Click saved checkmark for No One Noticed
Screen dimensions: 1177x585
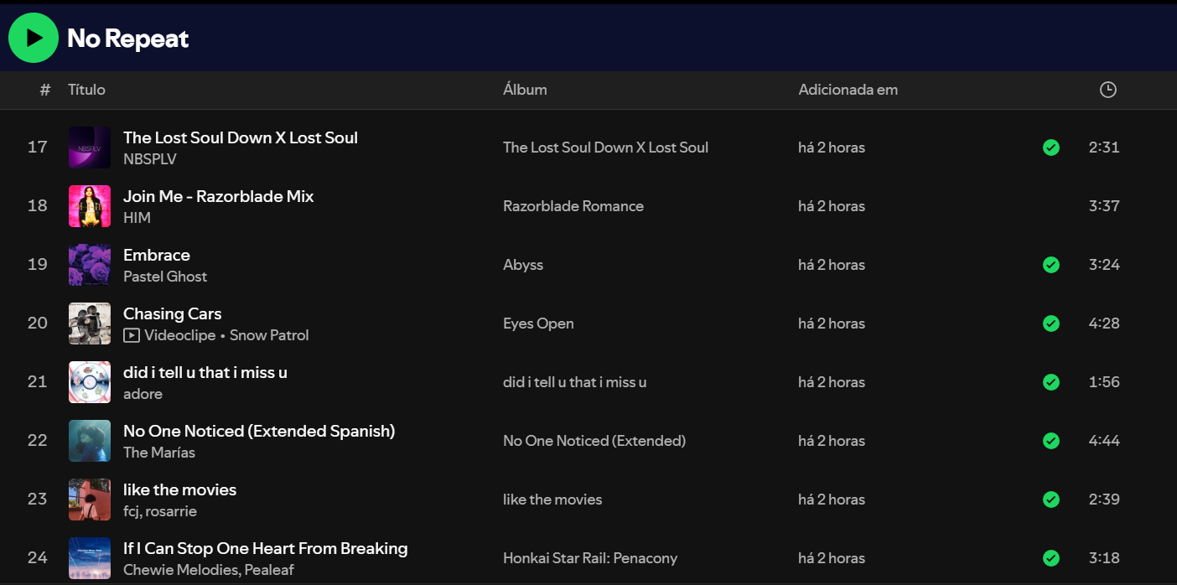coord(1050,441)
